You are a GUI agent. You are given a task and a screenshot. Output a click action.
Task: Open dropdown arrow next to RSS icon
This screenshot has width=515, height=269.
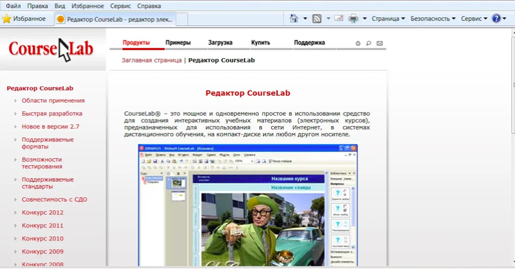[x=328, y=19]
